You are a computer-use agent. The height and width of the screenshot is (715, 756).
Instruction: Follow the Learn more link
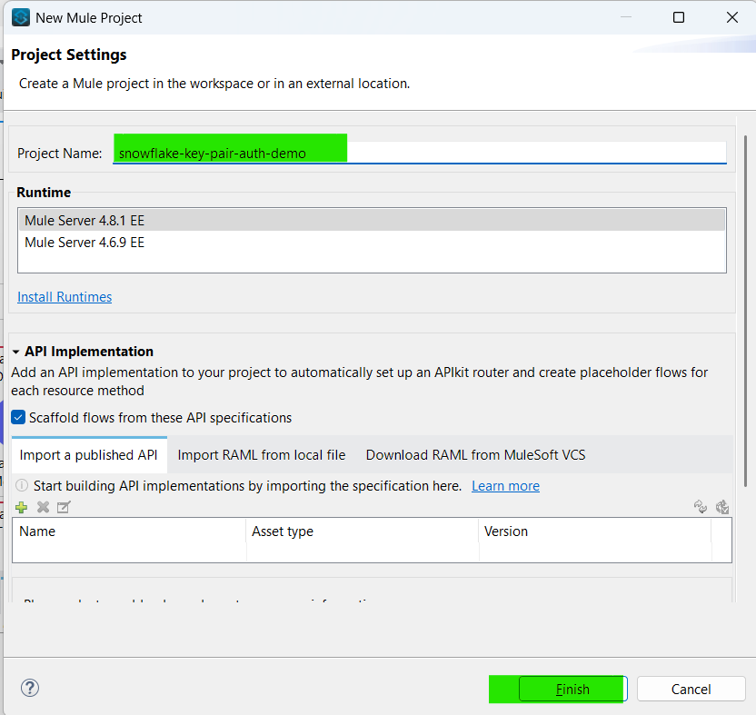(505, 486)
